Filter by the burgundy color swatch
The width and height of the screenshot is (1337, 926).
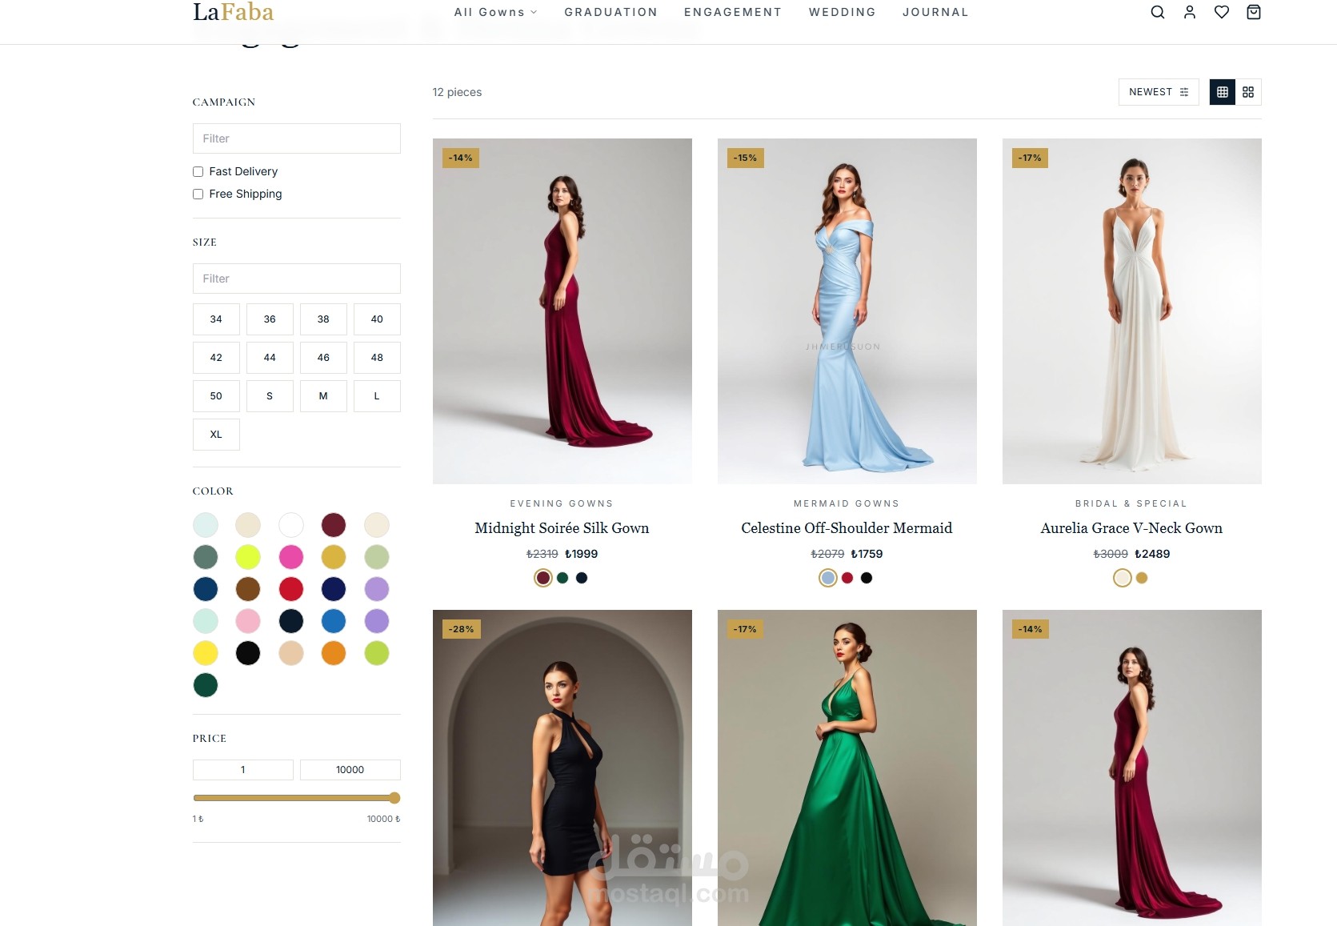point(334,525)
